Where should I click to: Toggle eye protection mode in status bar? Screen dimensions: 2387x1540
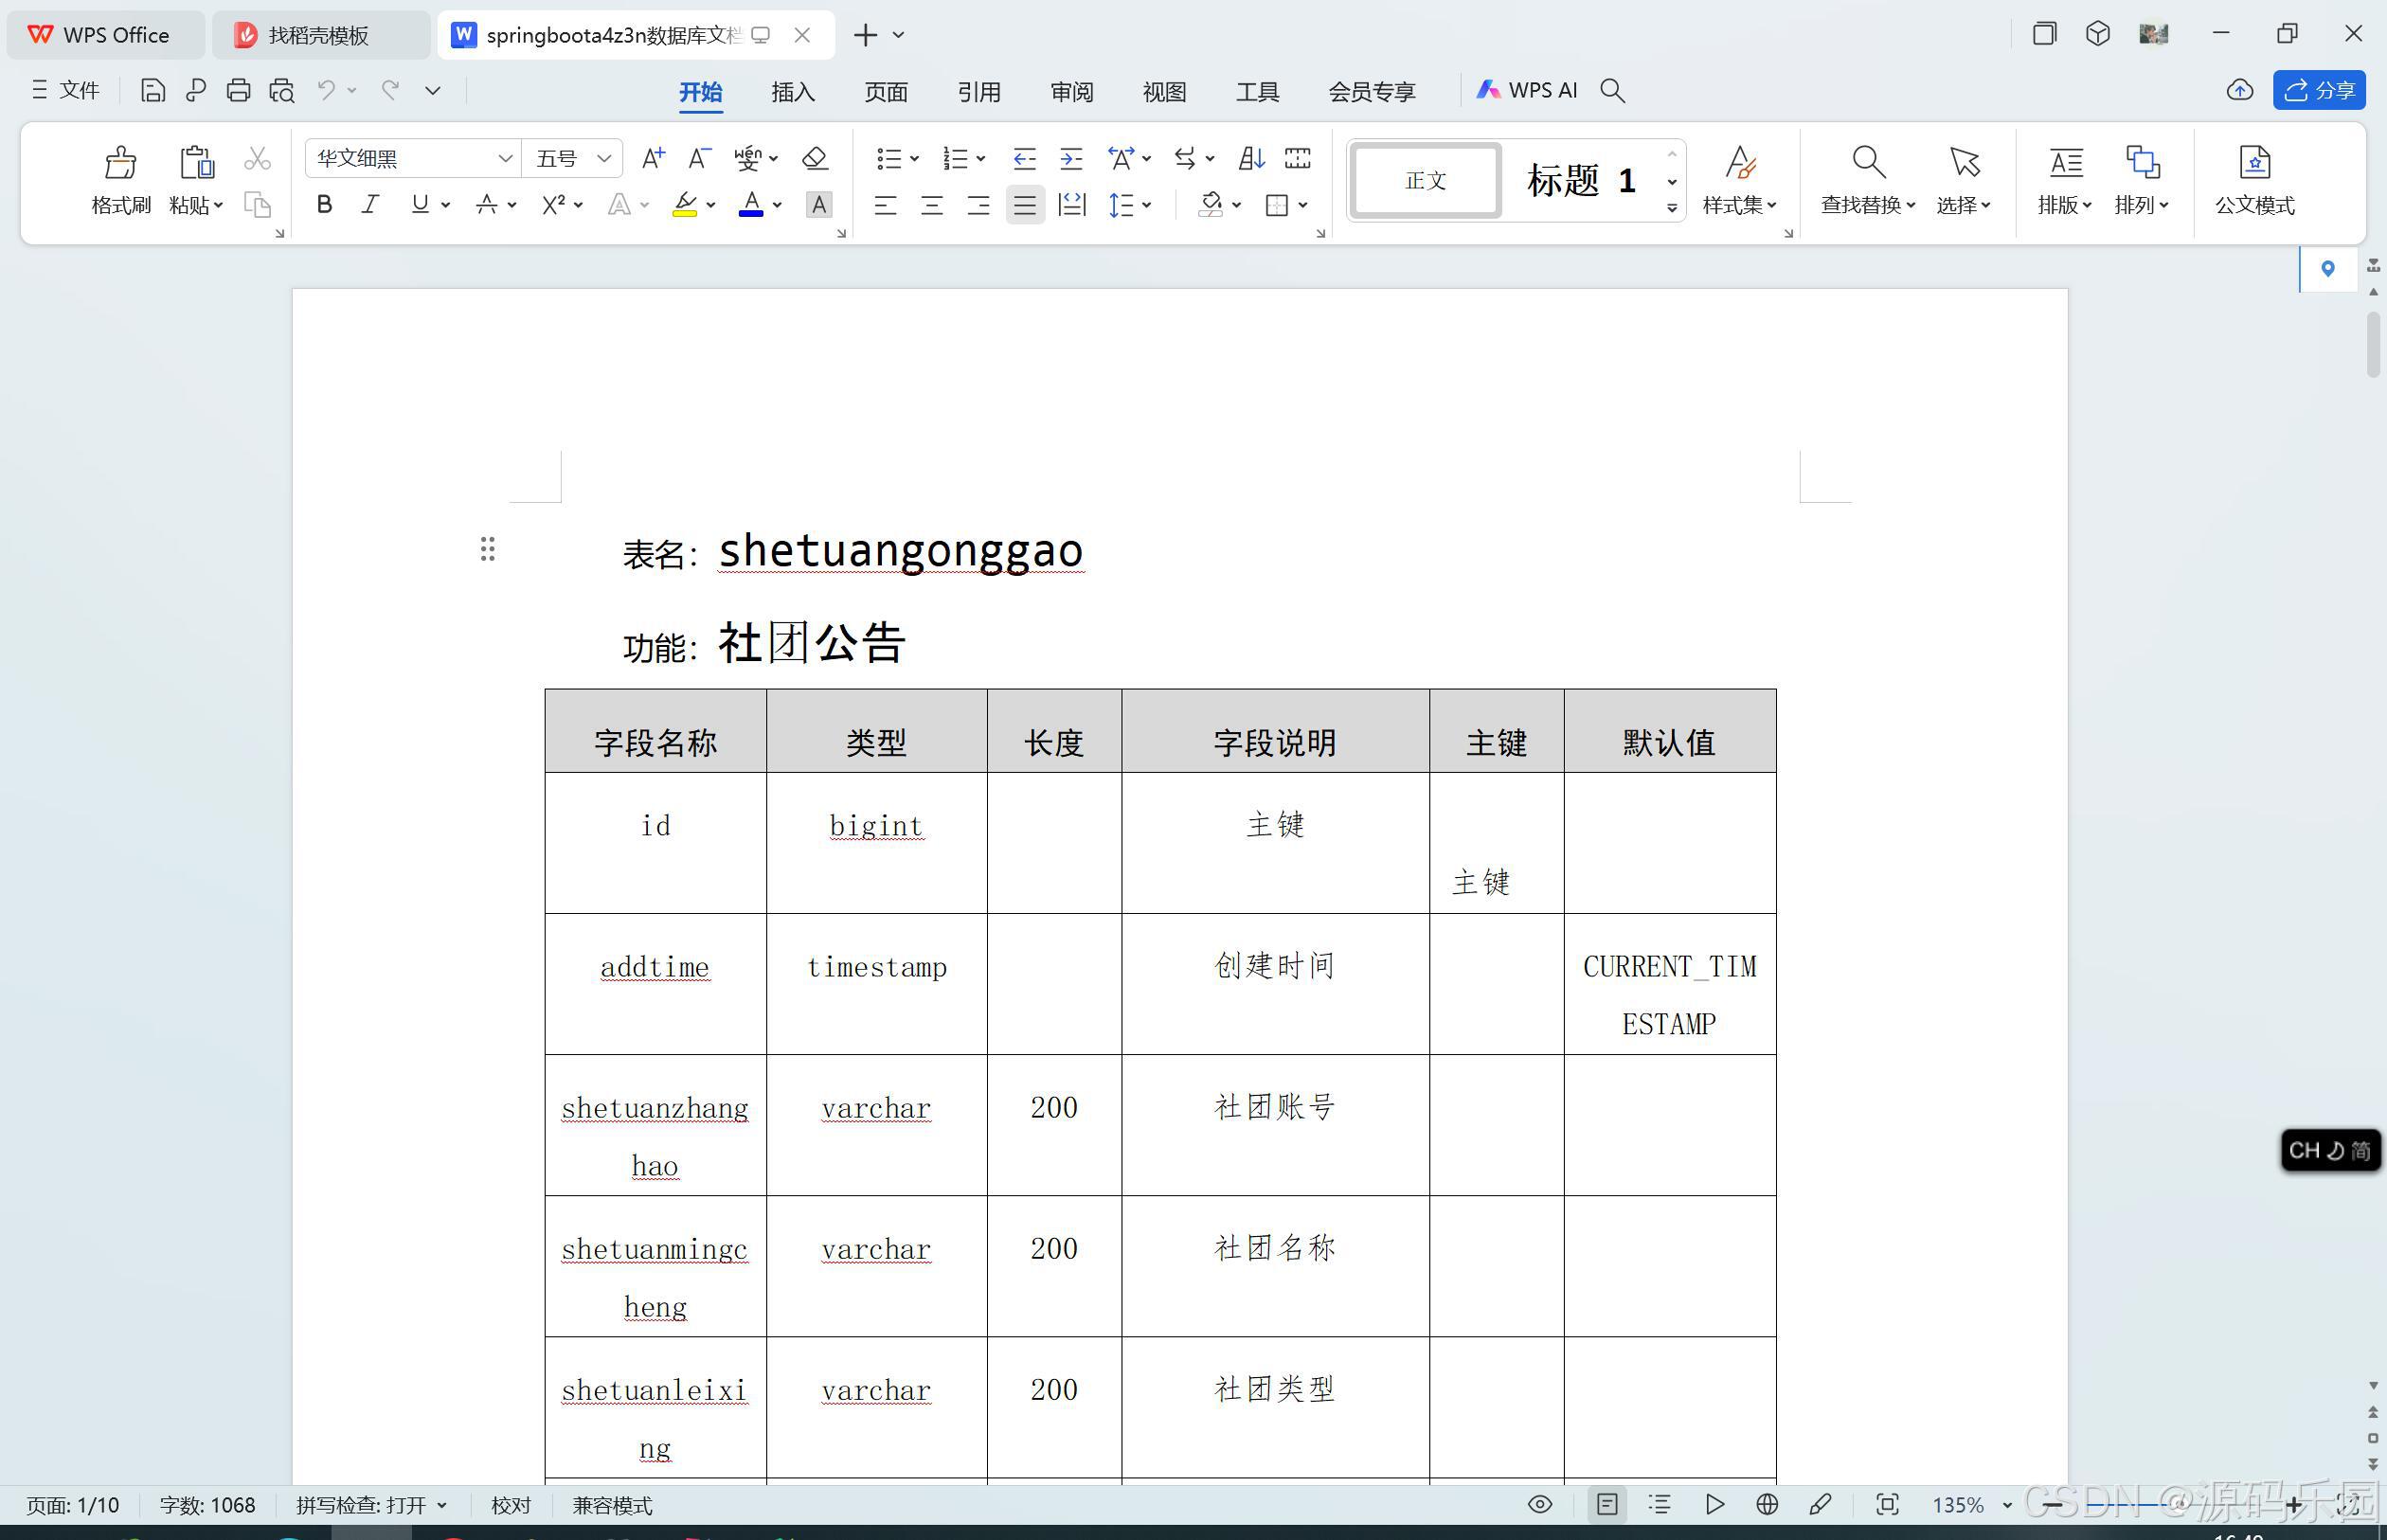click(x=1540, y=1504)
